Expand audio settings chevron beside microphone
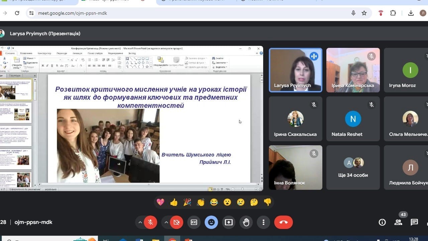428x241 pixels. (x=140, y=222)
